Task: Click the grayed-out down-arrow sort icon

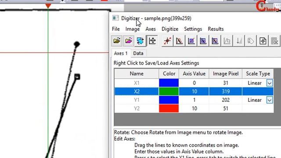Action: tap(239, 41)
